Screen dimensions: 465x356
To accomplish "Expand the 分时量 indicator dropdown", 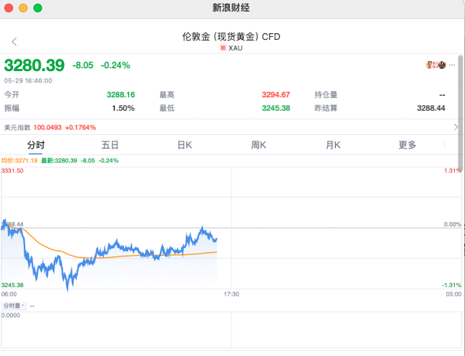I will coord(14,305).
